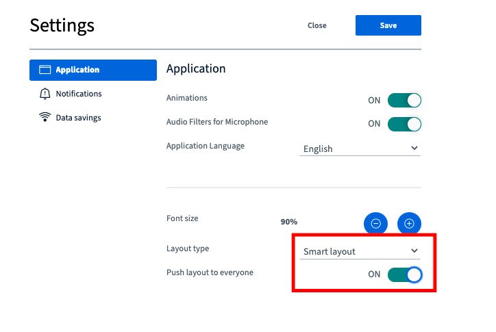The width and height of the screenshot is (496, 332).
Task: Toggle Animations switch off
Action: [x=404, y=100]
